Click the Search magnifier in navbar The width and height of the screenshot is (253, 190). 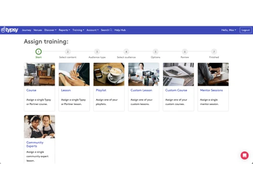(x=111, y=30)
